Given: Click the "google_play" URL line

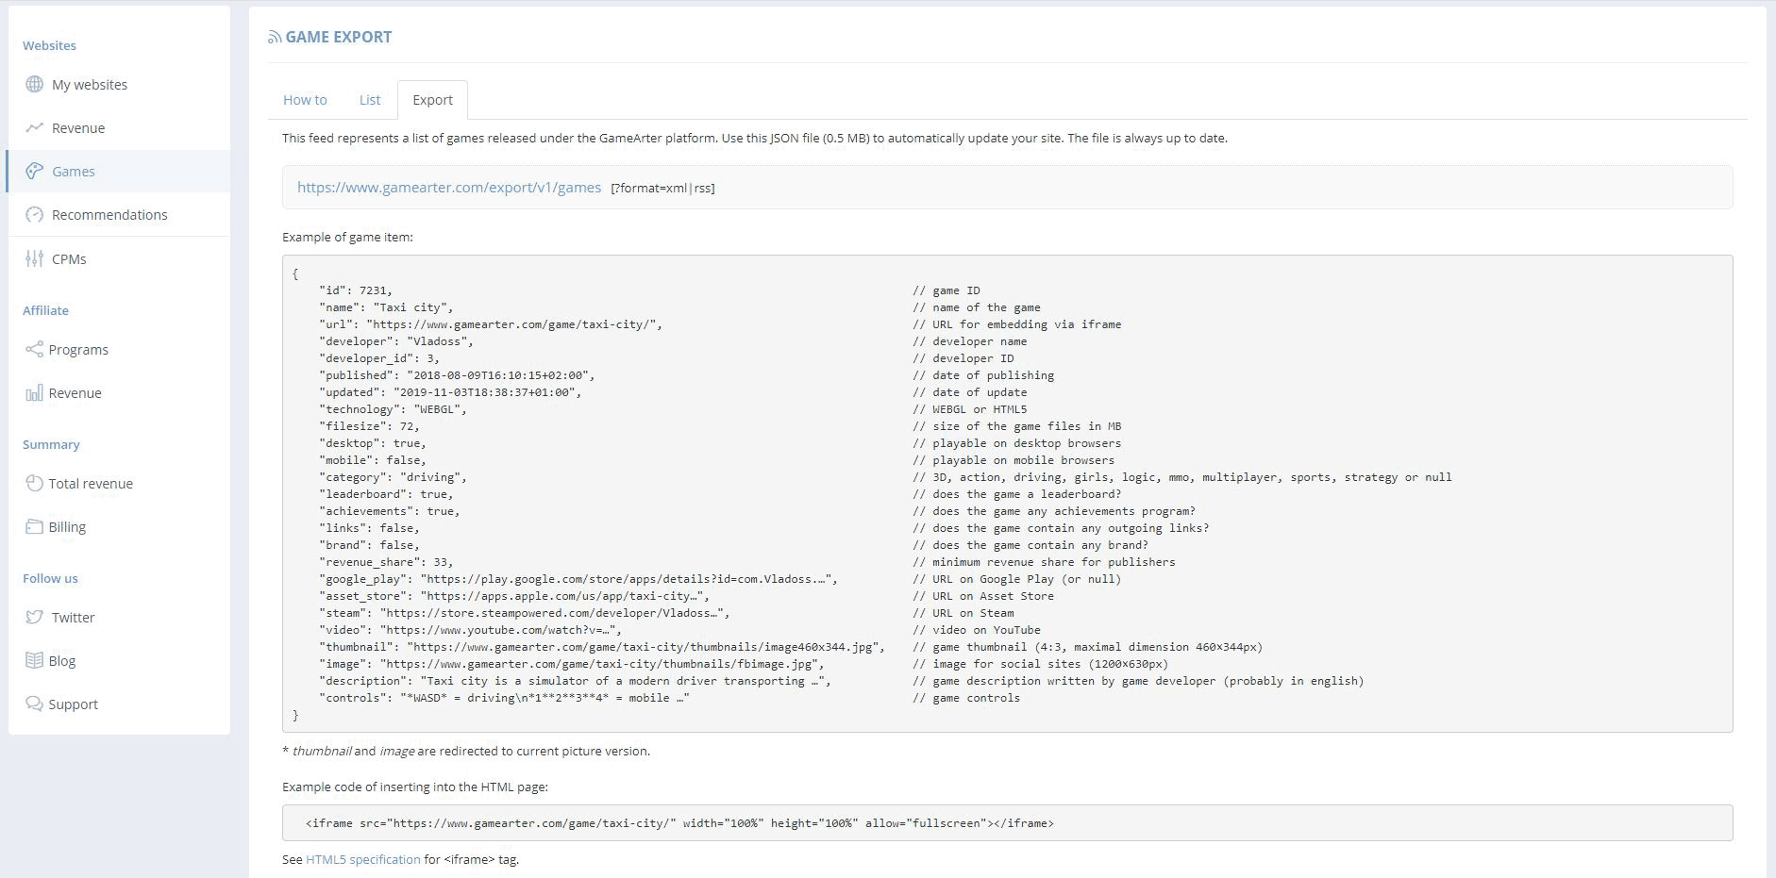Looking at the screenshot, I should pos(578,579).
